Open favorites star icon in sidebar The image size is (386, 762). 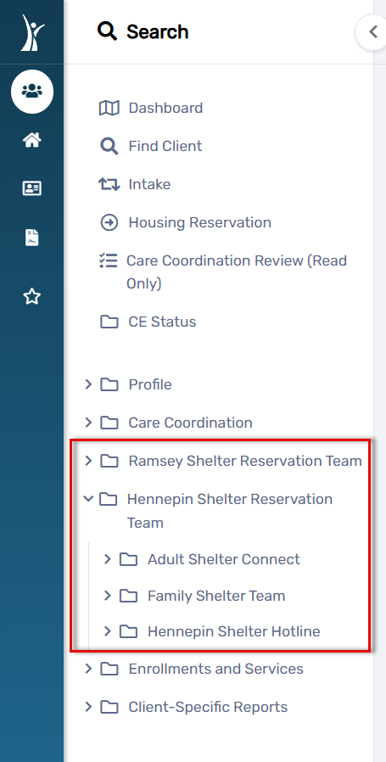click(x=32, y=296)
